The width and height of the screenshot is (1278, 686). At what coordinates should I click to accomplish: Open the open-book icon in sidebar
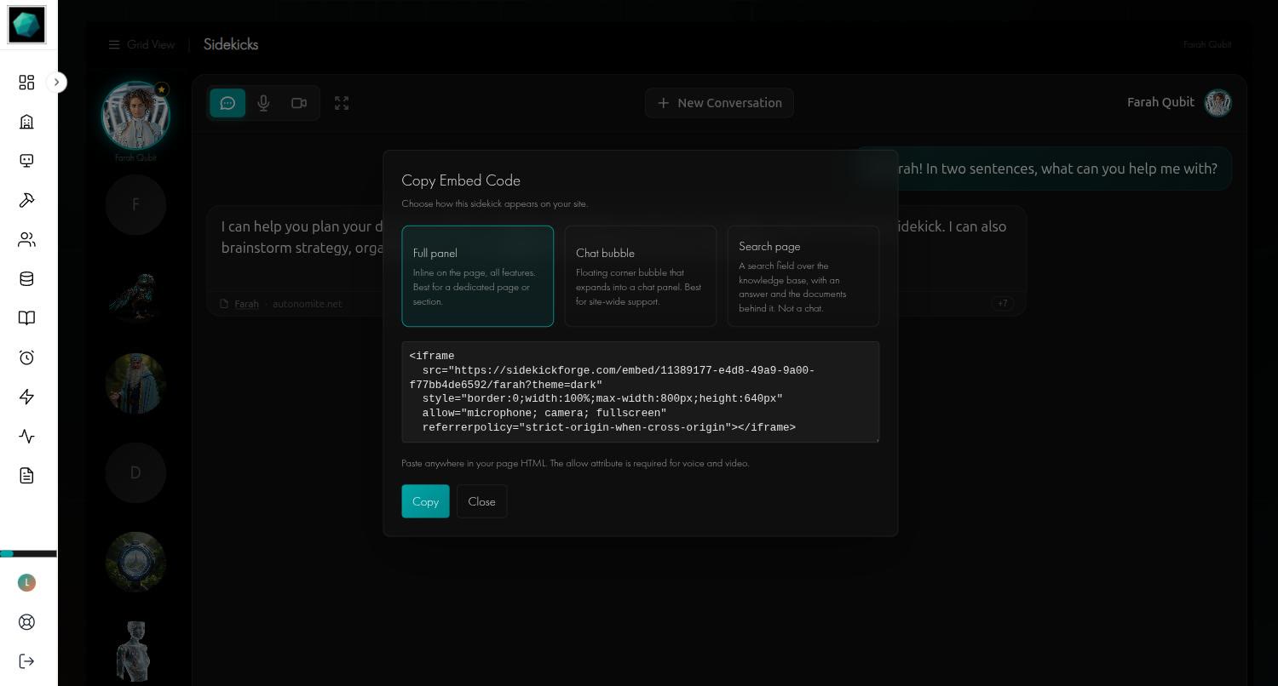click(26, 318)
